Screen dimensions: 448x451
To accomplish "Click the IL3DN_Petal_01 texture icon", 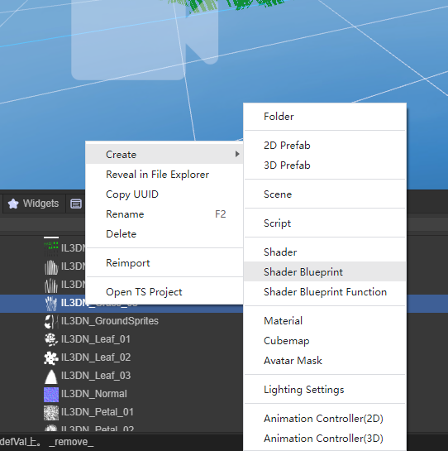I will pyautogui.click(x=51, y=412).
